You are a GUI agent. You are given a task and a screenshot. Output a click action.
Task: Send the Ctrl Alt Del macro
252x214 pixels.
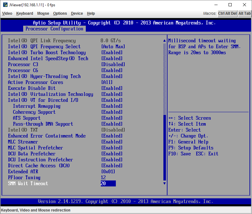pyautogui.click(x=227, y=13)
